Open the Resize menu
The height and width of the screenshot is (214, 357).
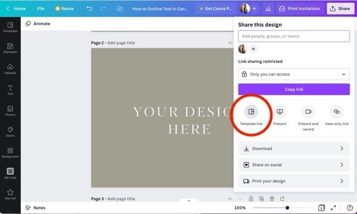(x=65, y=9)
